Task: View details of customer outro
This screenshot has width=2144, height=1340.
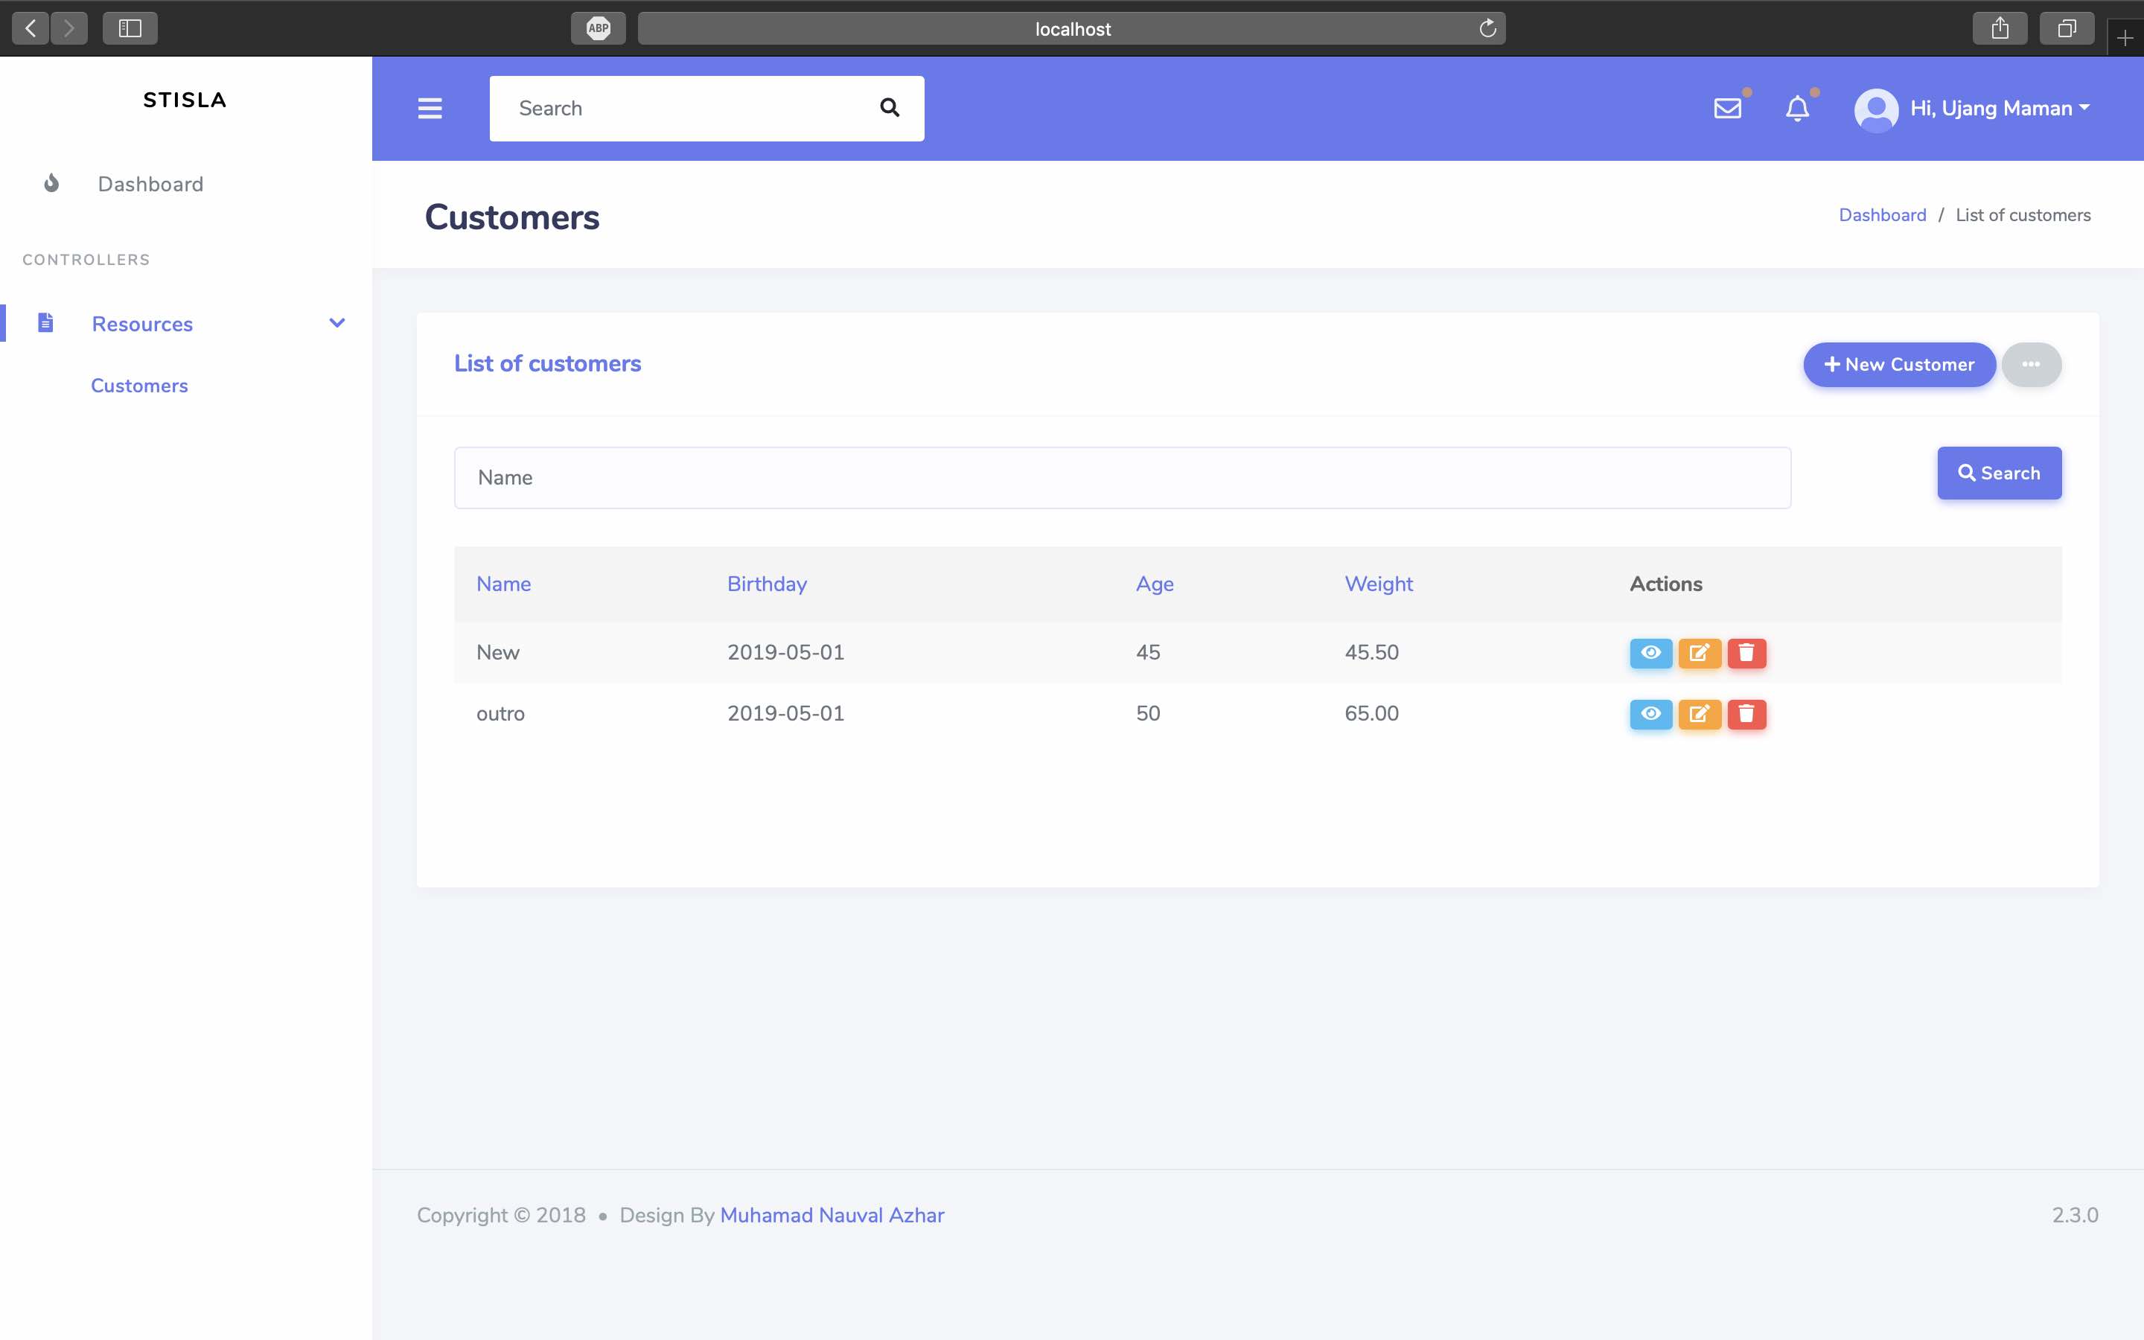Action: click(x=1650, y=715)
